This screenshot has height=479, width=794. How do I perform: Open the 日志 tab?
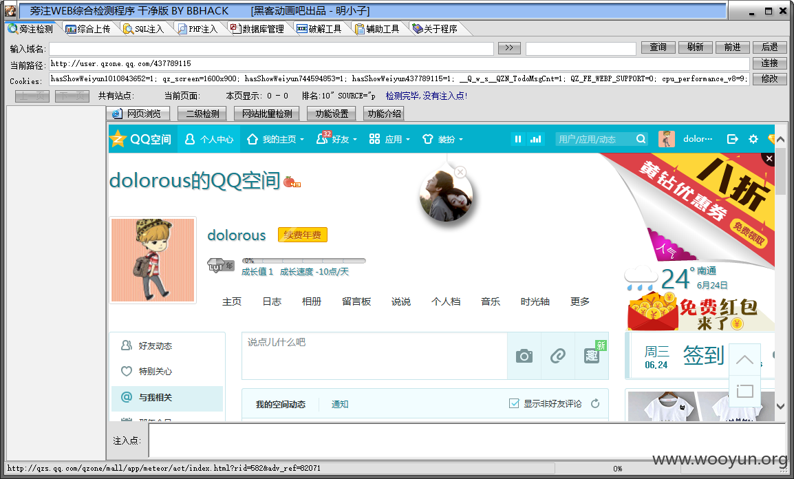click(272, 301)
